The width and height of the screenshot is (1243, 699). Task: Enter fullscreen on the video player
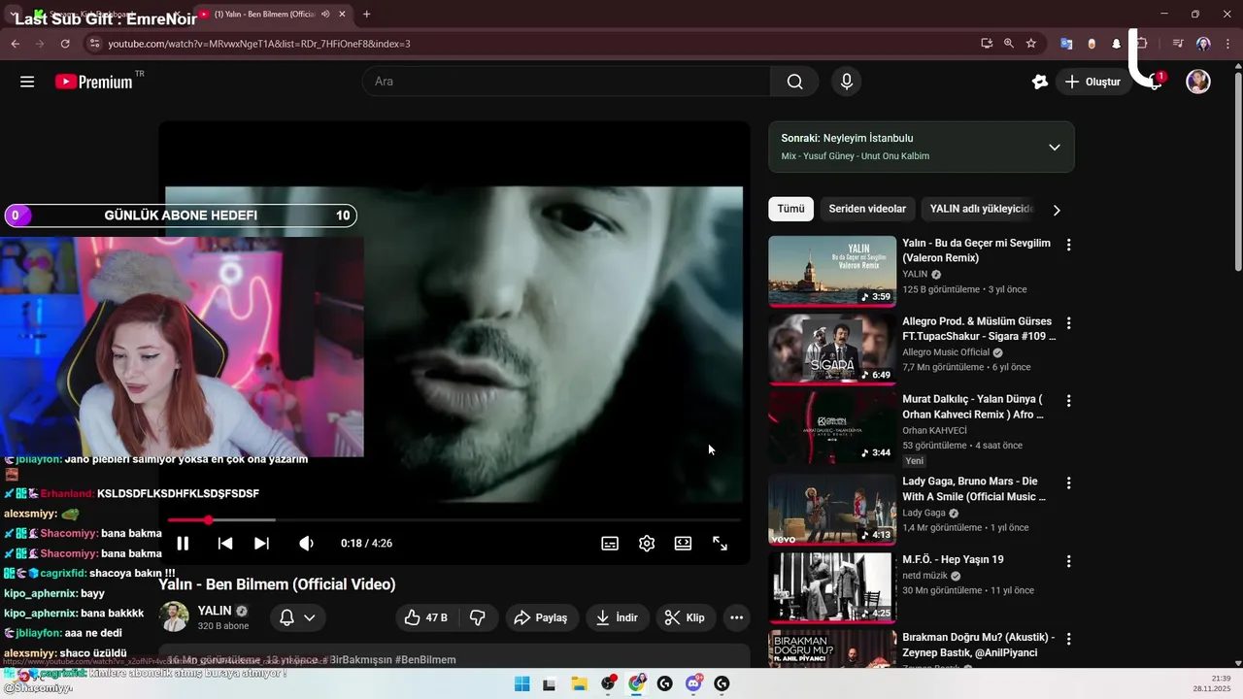720,544
